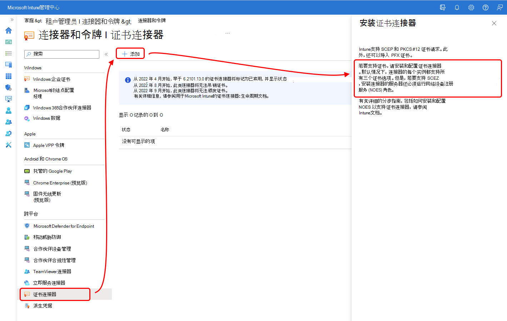Viewport: 507px width, 321px height.
Task: Expand the left navigation rail chevron
Action: point(12,20)
